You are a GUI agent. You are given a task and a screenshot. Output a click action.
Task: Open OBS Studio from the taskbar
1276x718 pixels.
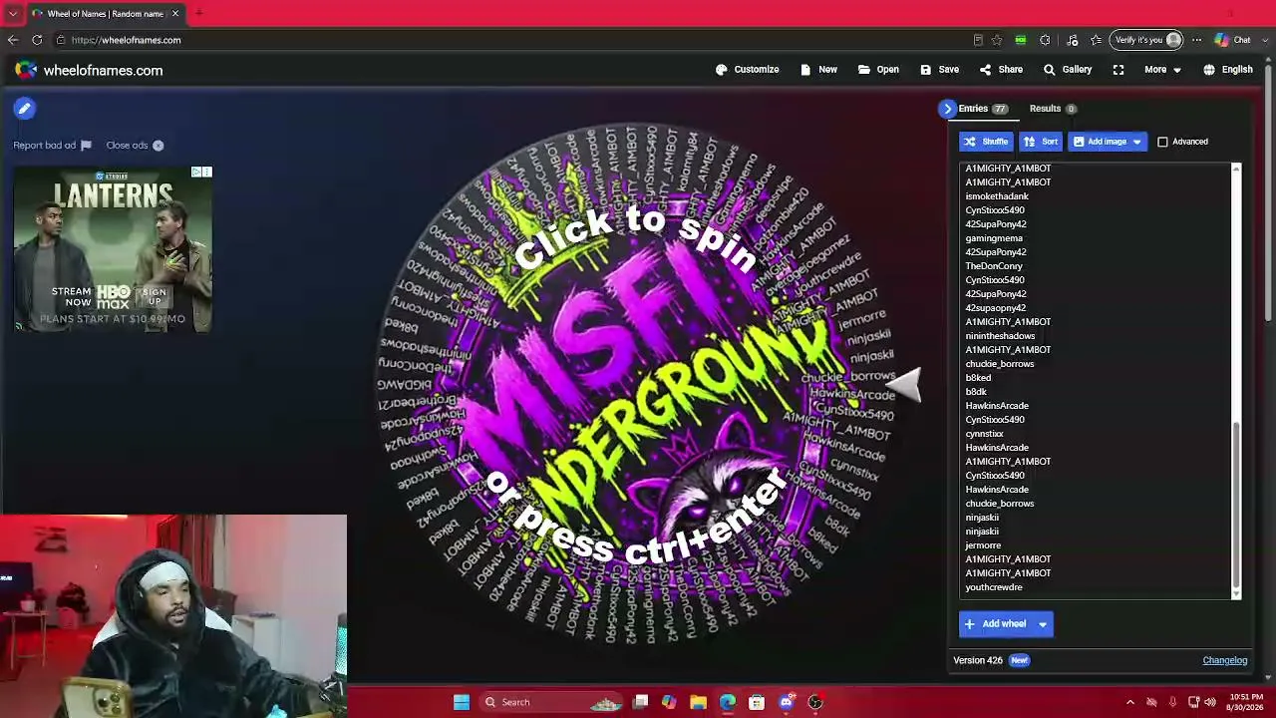coord(815,702)
